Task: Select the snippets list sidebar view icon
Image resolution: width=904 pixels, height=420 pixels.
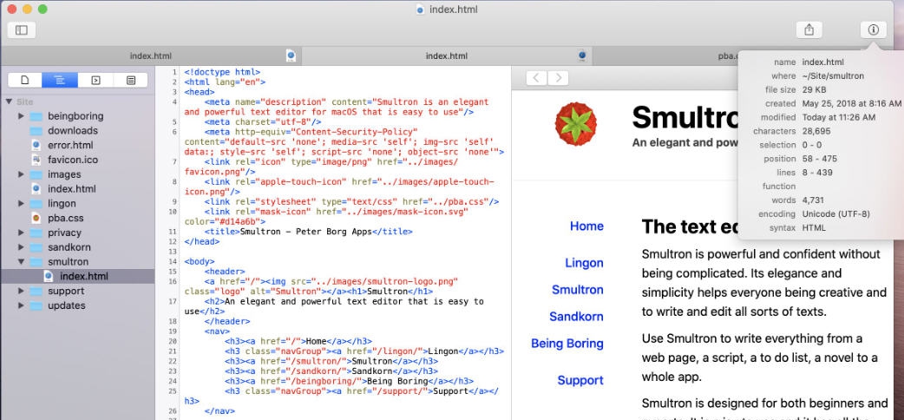Action: [131, 80]
